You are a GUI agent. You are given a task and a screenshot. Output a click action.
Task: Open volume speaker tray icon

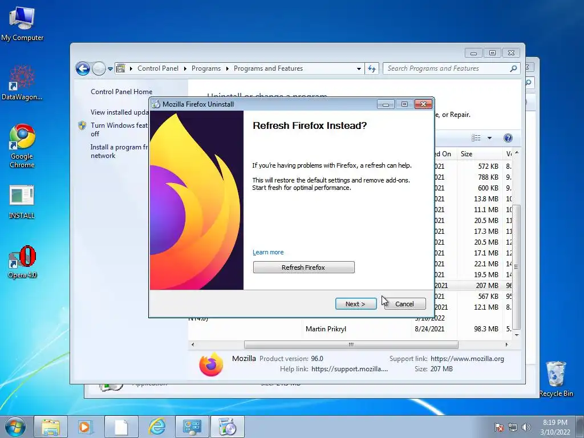pos(526,427)
